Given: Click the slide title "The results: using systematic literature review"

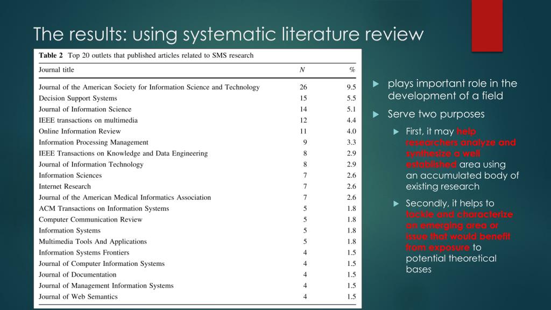Looking at the screenshot, I should (x=228, y=34).
